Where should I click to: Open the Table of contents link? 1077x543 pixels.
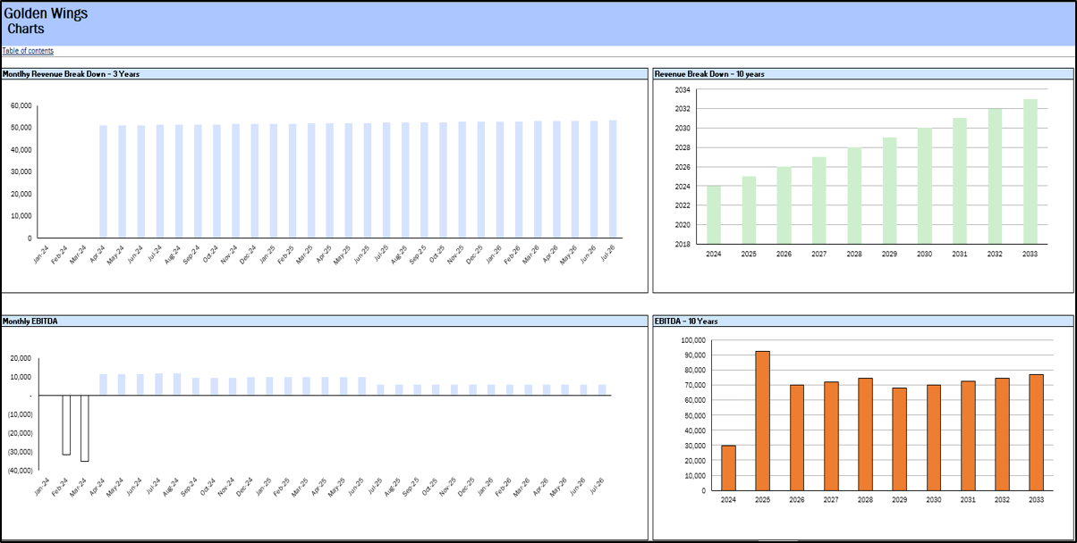pyautogui.click(x=28, y=51)
